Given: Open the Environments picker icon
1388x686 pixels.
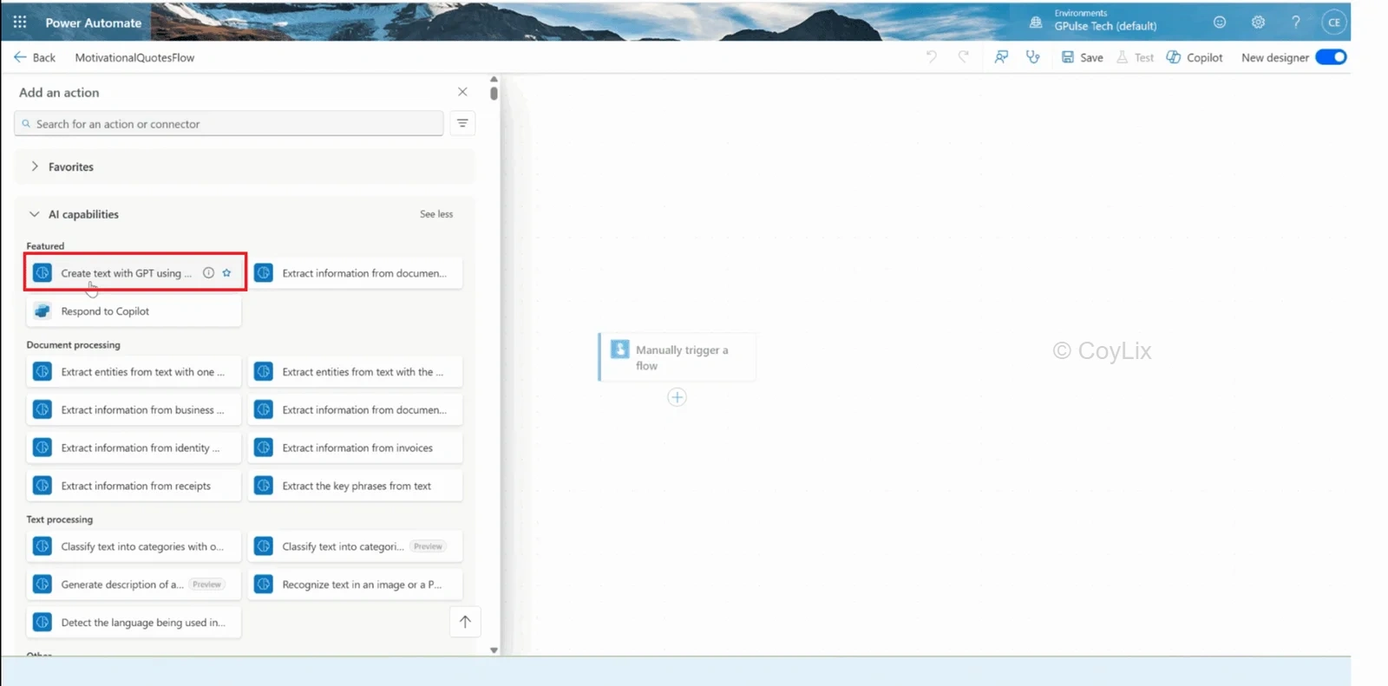Looking at the screenshot, I should click(1035, 22).
